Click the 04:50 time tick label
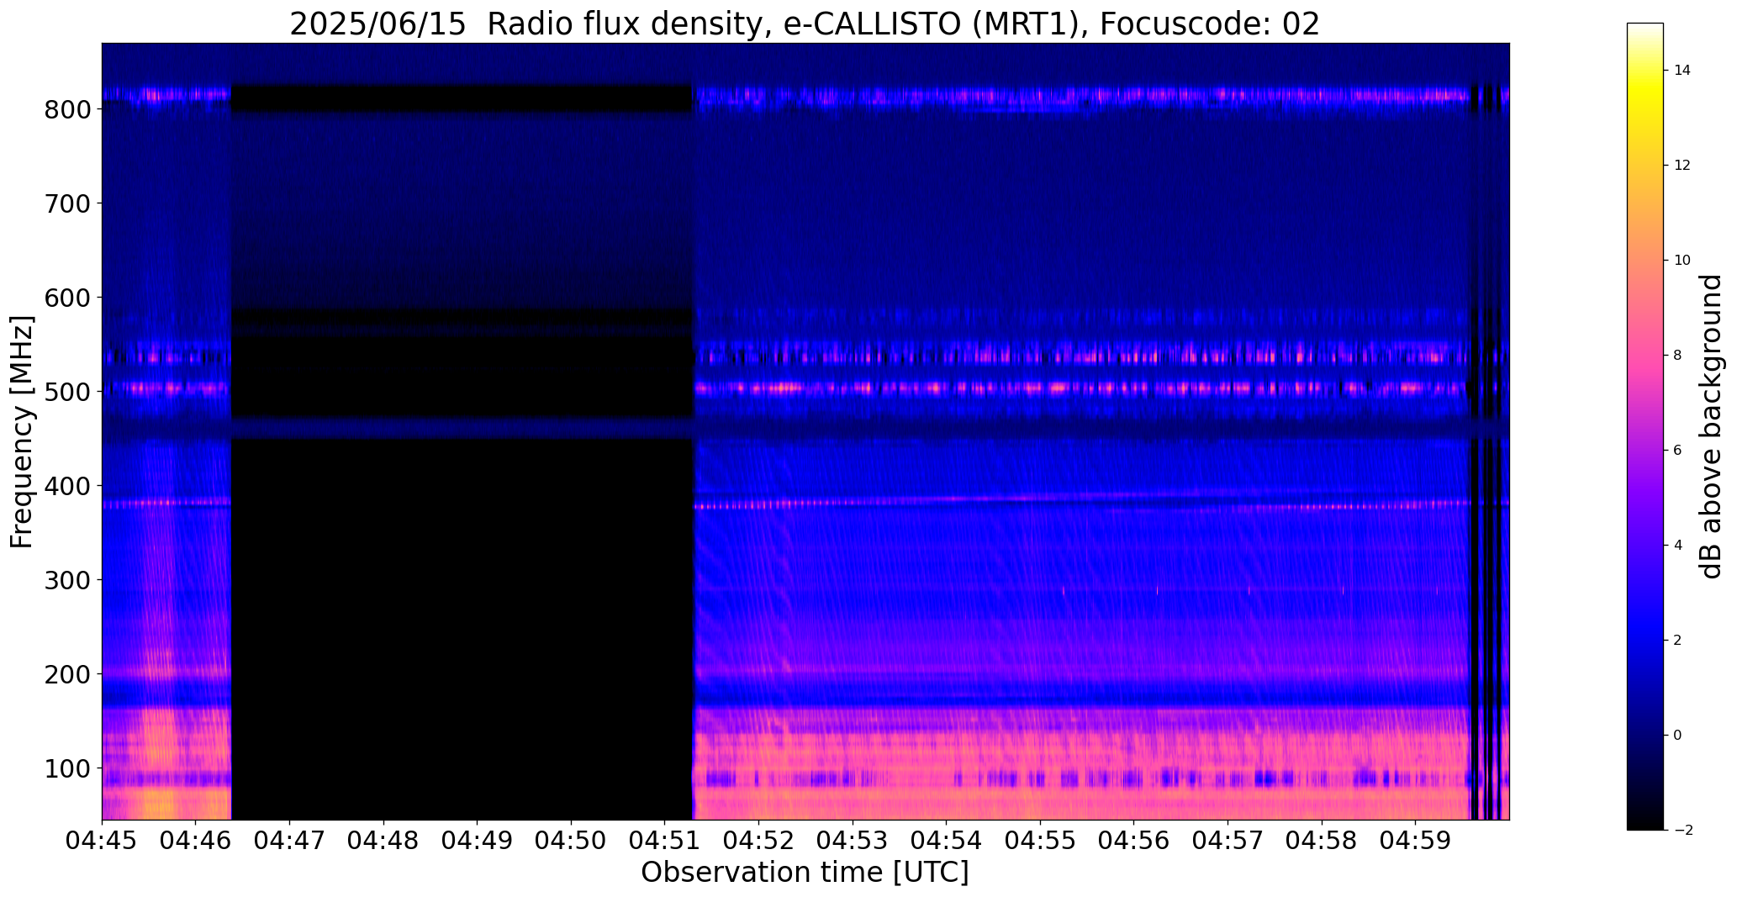1737x897 pixels. click(571, 840)
